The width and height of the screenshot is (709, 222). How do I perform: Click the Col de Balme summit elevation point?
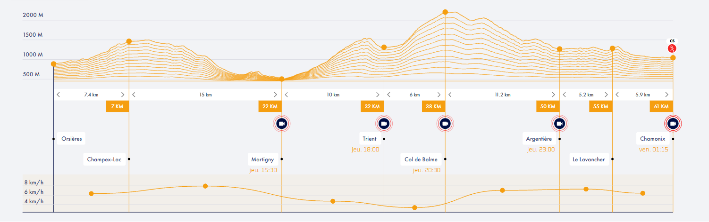point(445,12)
